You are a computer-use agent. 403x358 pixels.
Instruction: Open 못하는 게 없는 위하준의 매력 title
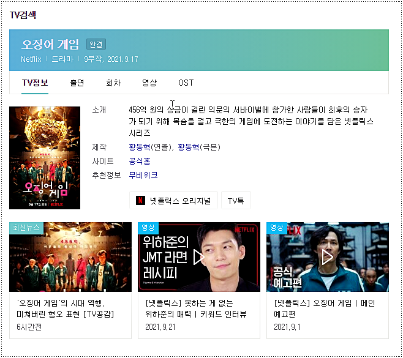196,308
